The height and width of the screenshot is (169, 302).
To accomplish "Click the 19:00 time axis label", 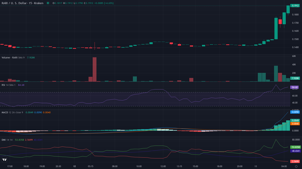I will coord(42,166).
